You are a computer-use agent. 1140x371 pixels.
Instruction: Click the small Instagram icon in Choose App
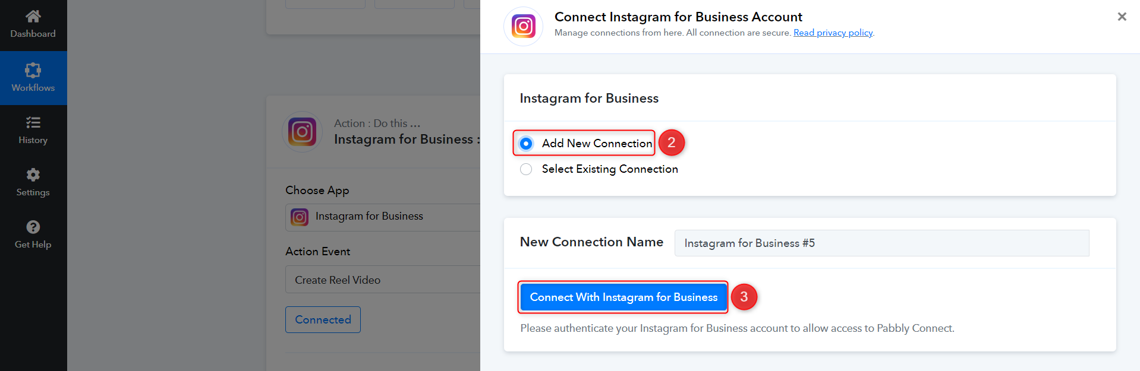(300, 217)
